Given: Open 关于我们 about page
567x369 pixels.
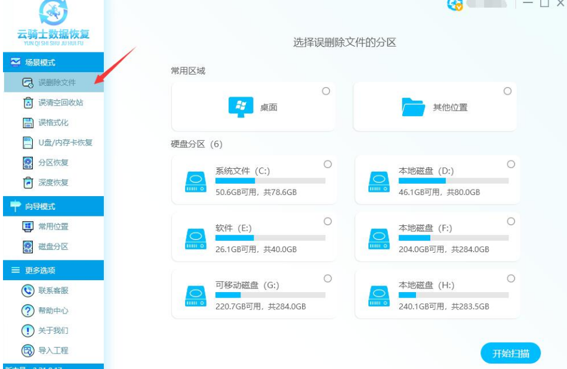Looking at the screenshot, I should click(x=53, y=330).
